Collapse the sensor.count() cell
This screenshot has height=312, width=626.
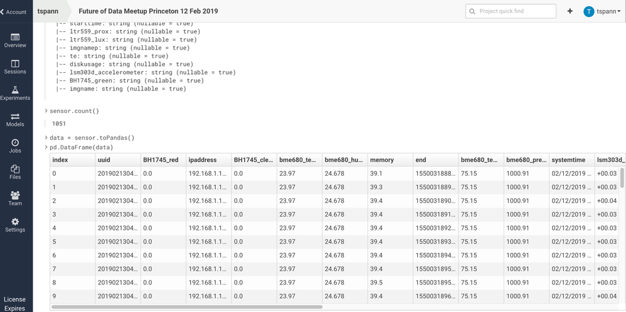click(x=46, y=111)
